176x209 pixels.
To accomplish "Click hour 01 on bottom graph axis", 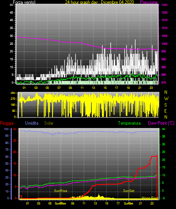I will click(x=28, y=203).
